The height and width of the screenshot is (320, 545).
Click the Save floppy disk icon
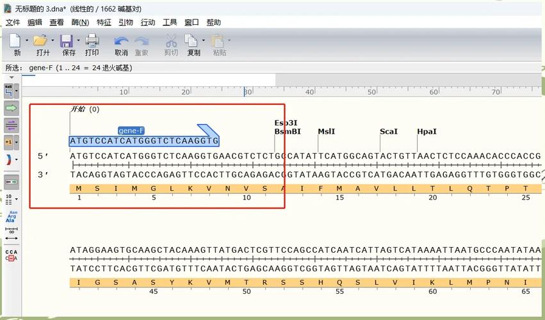[66, 41]
